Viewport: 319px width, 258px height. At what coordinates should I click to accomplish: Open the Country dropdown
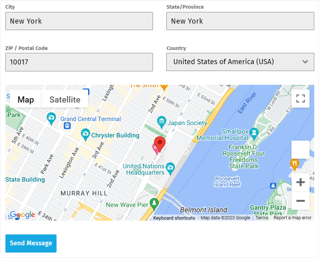240,62
